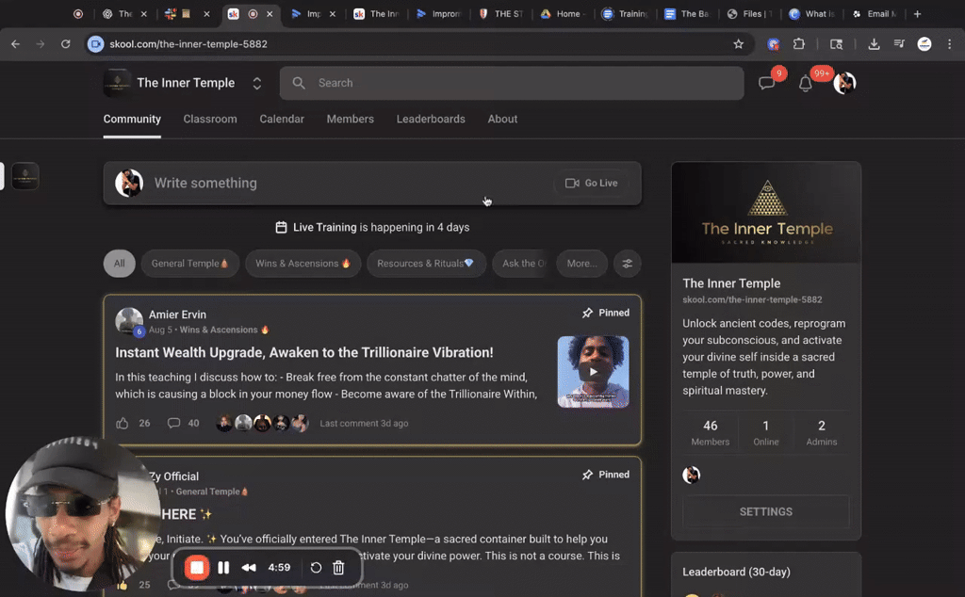Like Amier Ervin's post with thumbs up
This screenshot has width=965, height=597.
click(123, 423)
